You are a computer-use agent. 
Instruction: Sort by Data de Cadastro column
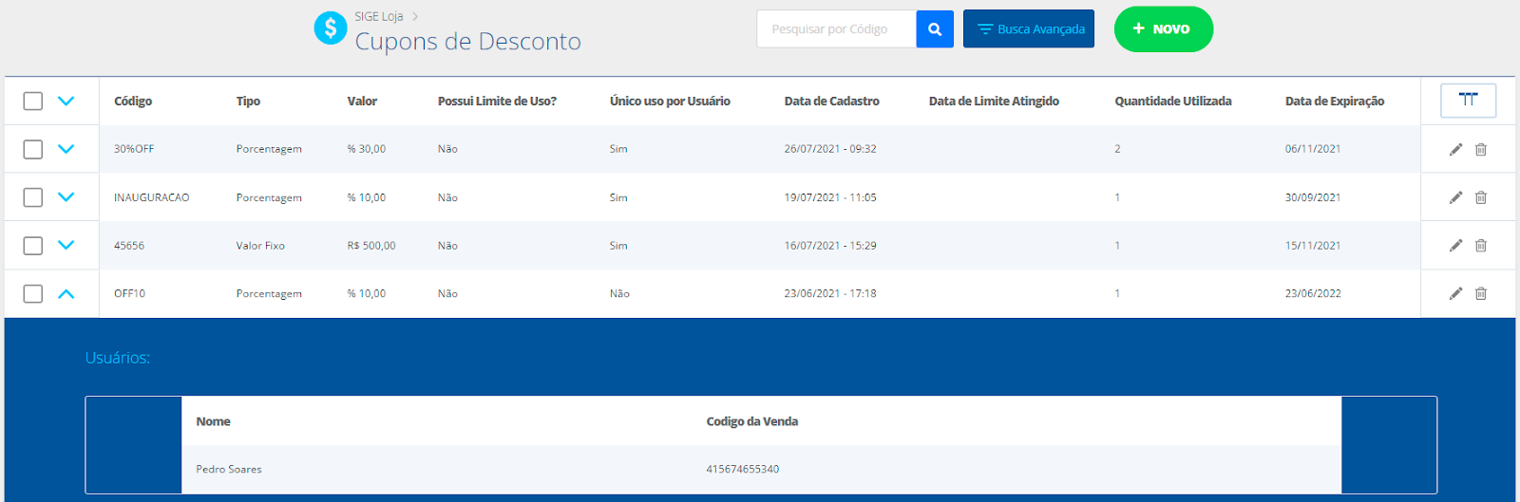[x=832, y=101]
